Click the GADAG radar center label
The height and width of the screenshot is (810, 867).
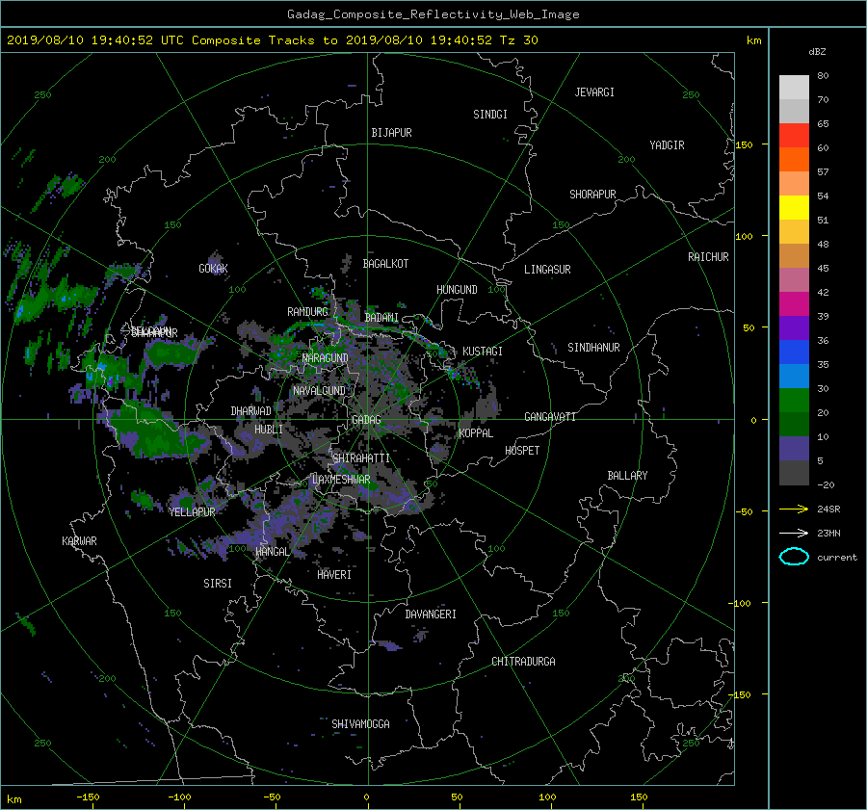click(x=366, y=420)
